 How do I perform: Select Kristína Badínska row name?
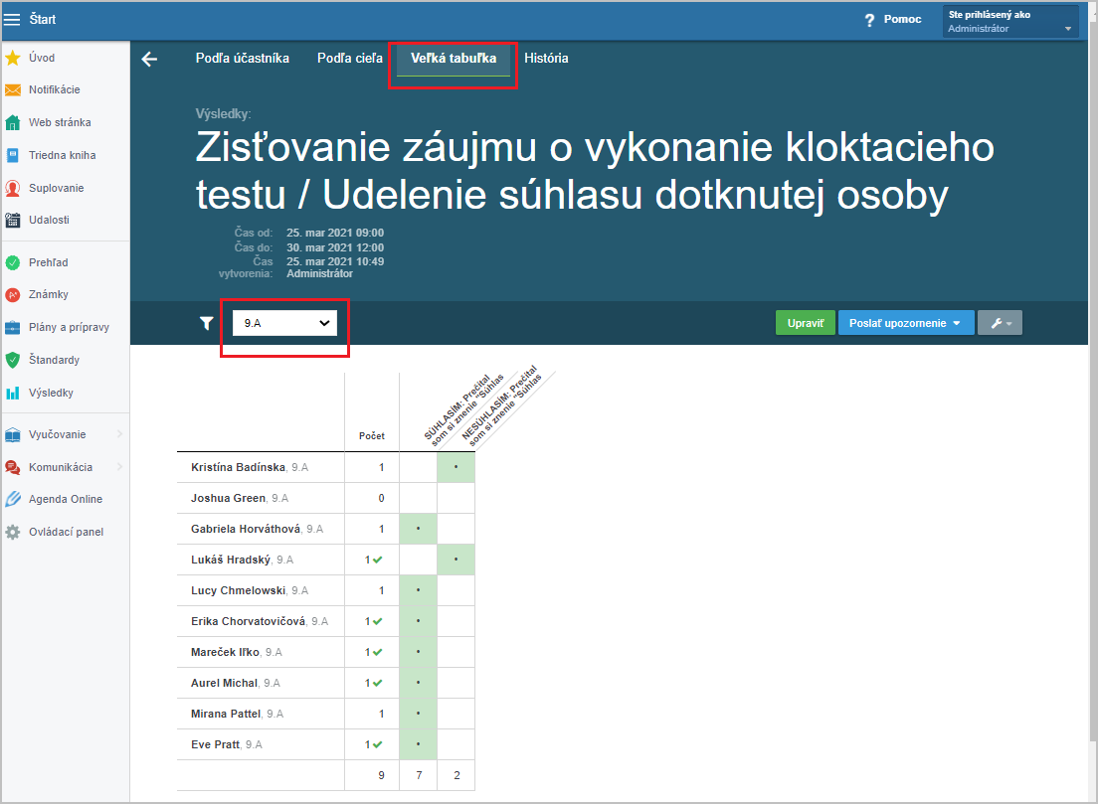coord(238,467)
